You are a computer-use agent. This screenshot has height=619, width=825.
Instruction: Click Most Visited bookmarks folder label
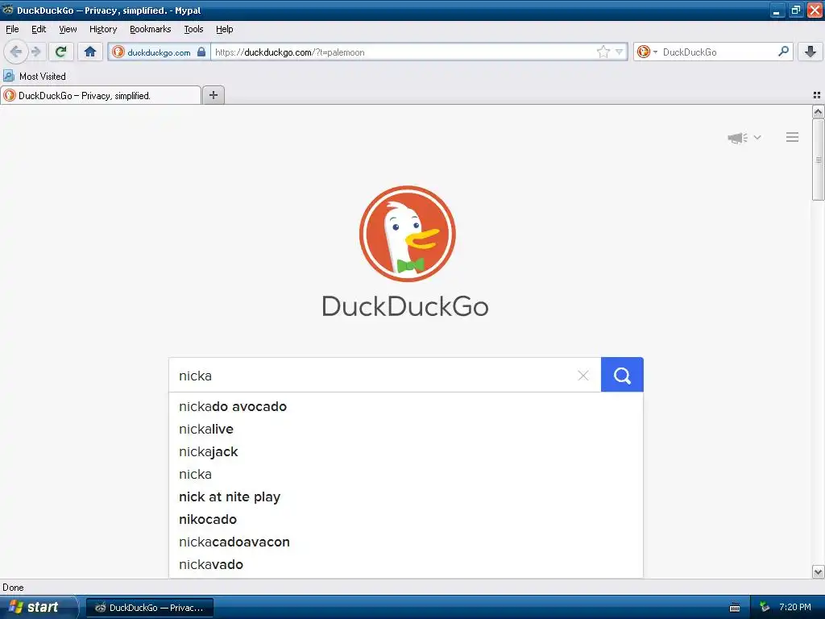click(43, 77)
